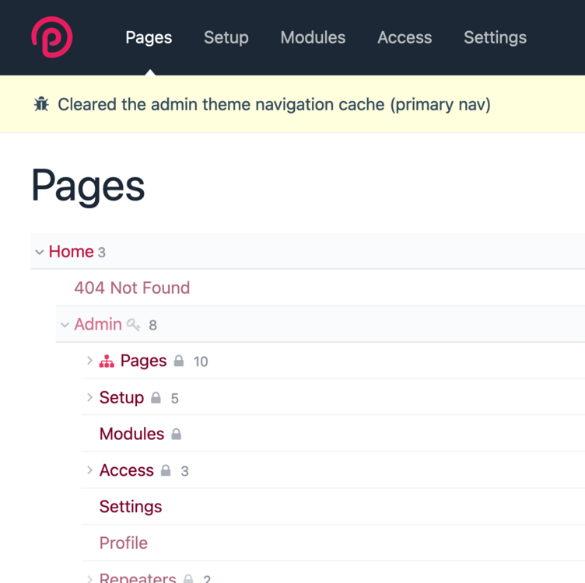The width and height of the screenshot is (585, 583).
Task: Click the lock icon next to Setup
Action: click(x=156, y=398)
